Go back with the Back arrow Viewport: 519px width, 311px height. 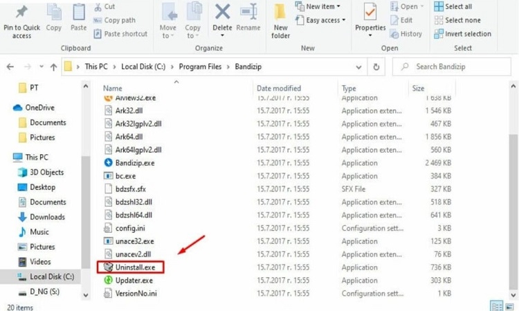[10, 67]
